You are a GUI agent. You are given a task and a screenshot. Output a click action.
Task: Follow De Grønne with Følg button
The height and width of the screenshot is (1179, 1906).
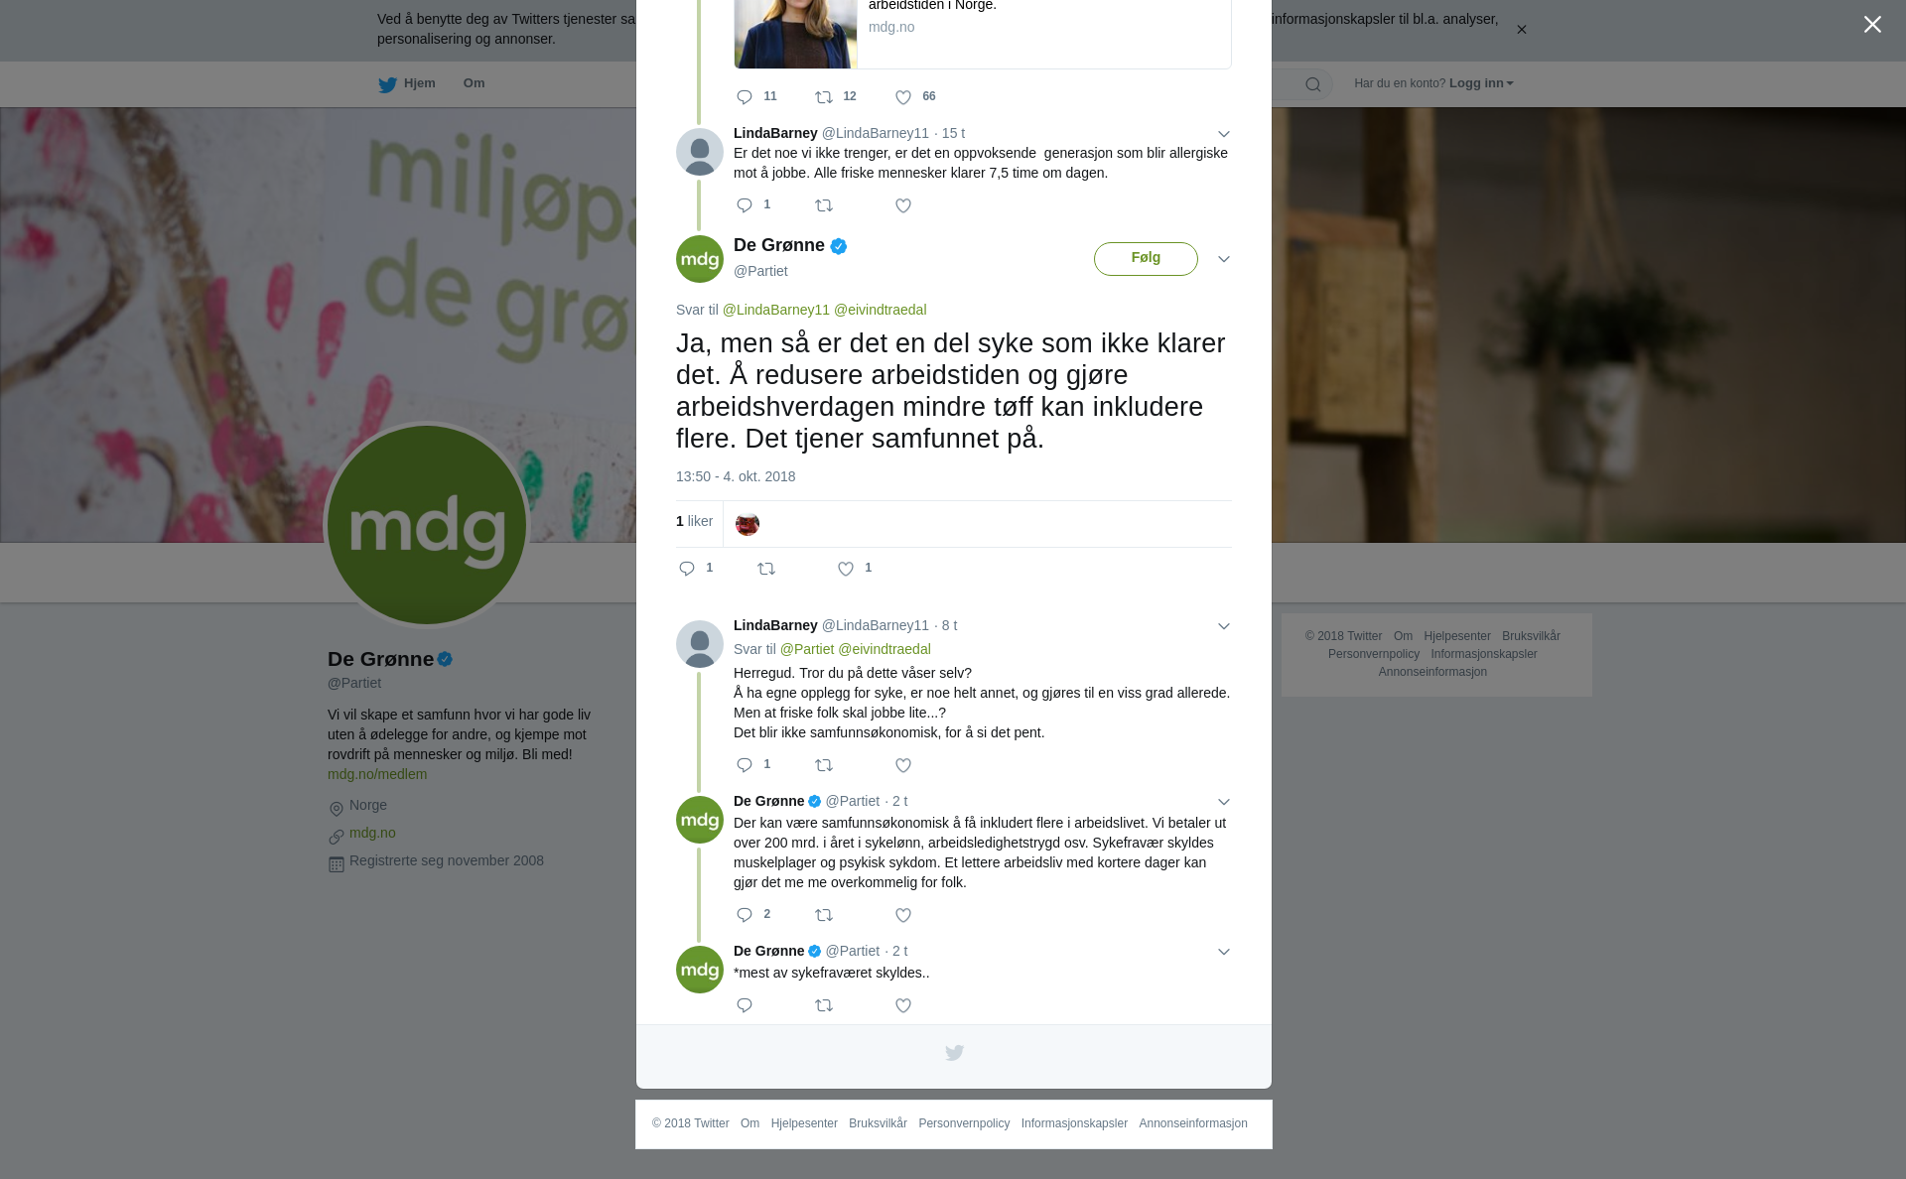[x=1146, y=259]
